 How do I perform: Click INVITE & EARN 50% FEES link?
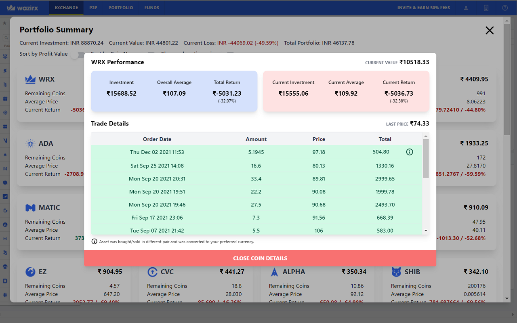pyautogui.click(x=424, y=8)
